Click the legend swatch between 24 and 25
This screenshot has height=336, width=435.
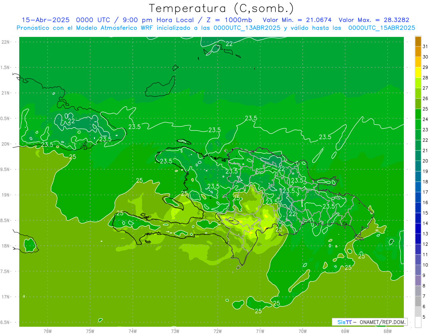coord(418,114)
